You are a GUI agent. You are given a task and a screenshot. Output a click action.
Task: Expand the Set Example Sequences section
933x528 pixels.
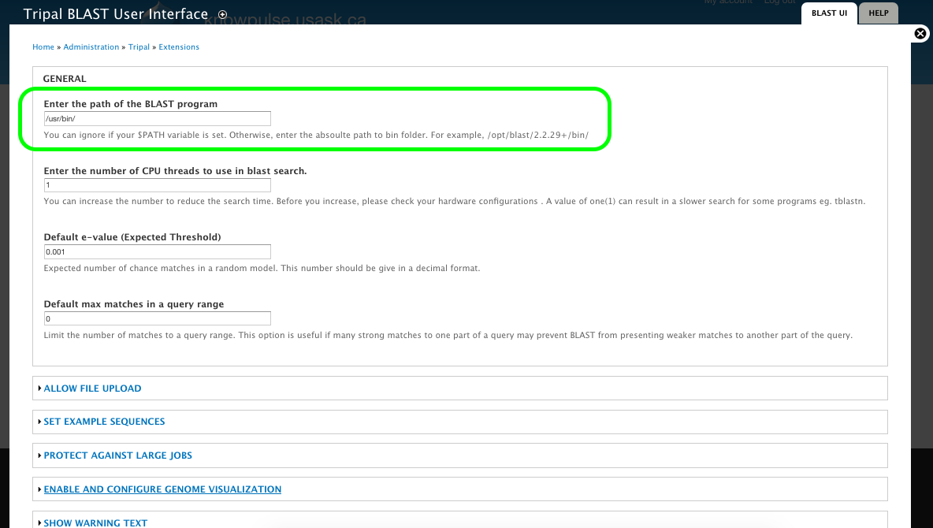[104, 422]
